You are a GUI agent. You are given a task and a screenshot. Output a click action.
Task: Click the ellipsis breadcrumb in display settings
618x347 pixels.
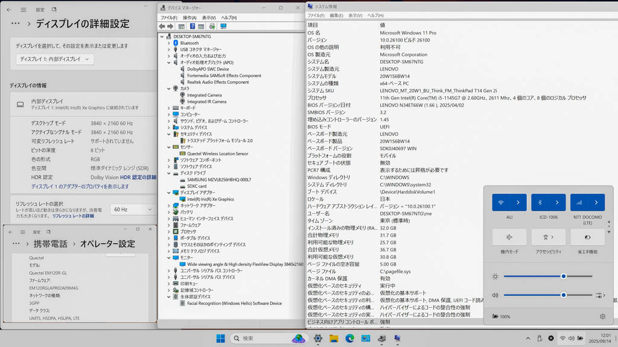point(15,23)
